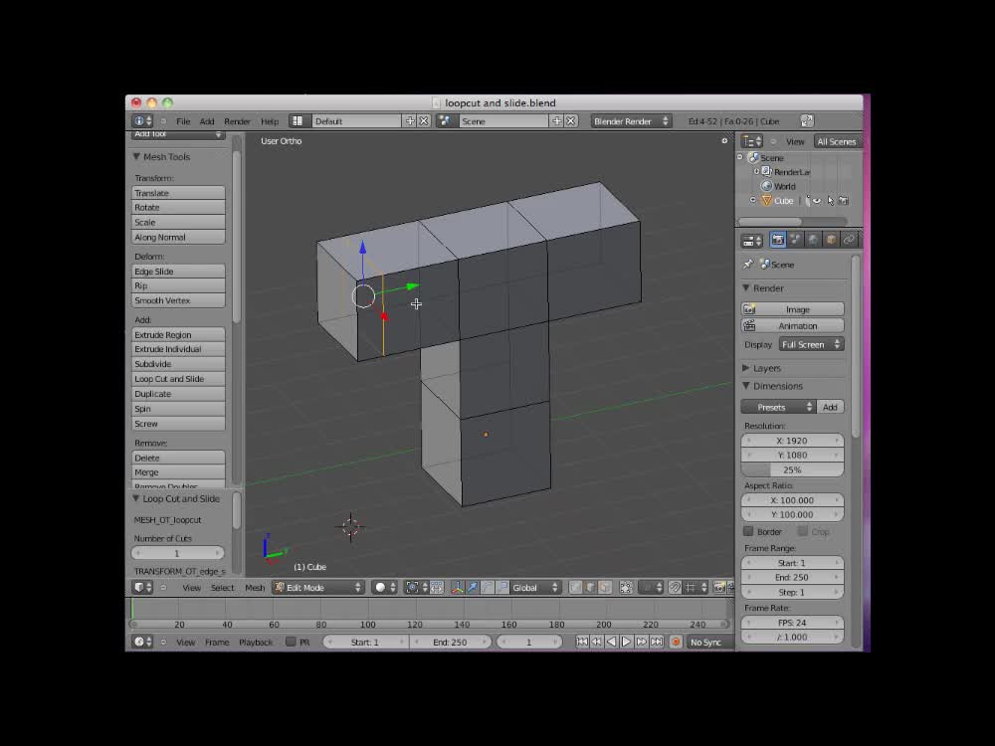Click the Extrude Region button
This screenshot has width=995, height=746.
pyautogui.click(x=178, y=334)
